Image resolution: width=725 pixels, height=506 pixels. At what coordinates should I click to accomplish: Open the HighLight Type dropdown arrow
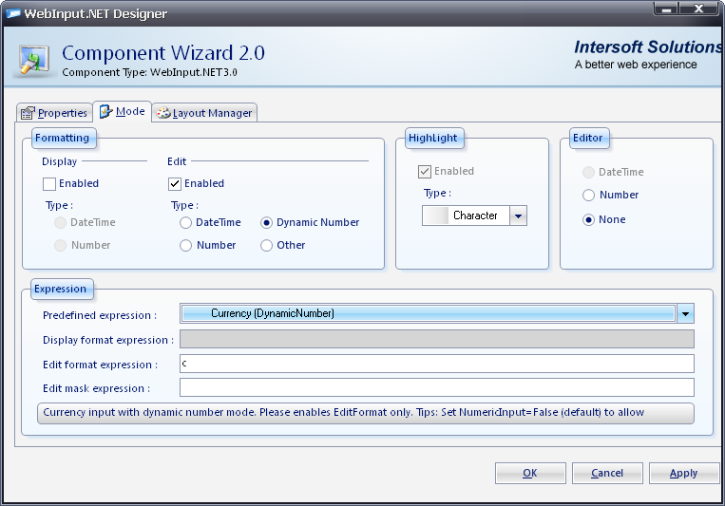[x=518, y=216]
